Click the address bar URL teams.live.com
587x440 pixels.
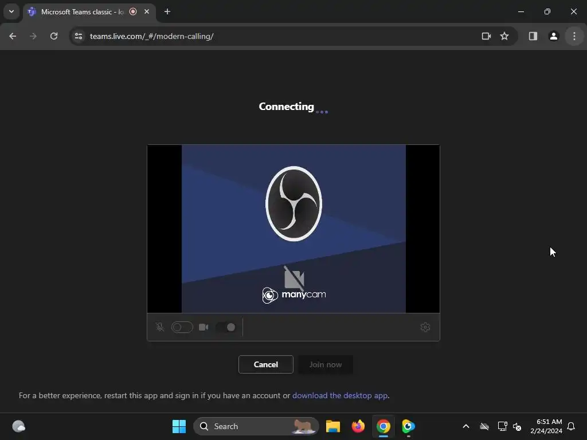pos(151,36)
